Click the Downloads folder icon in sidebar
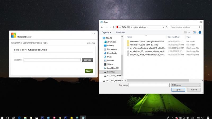 point(105,53)
